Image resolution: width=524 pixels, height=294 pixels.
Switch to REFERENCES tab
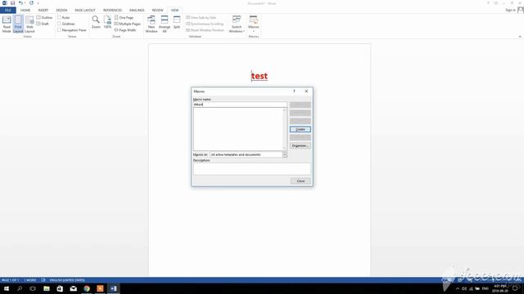(112, 11)
